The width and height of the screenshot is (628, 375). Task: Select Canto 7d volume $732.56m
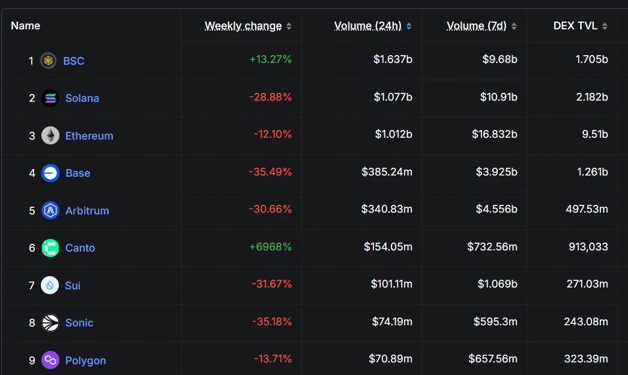pos(492,247)
